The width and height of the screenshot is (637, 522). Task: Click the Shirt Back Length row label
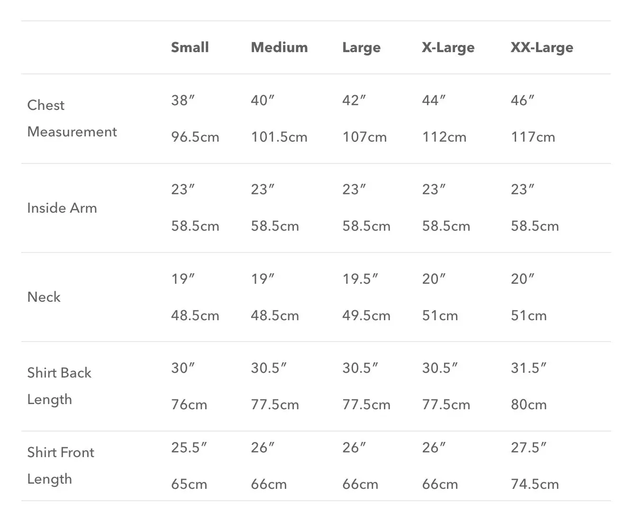[x=59, y=386]
